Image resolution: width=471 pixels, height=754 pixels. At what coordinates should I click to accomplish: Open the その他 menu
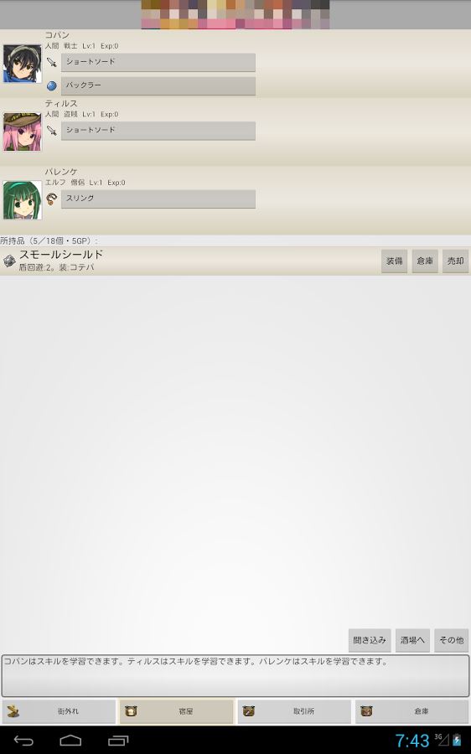(x=451, y=640)
